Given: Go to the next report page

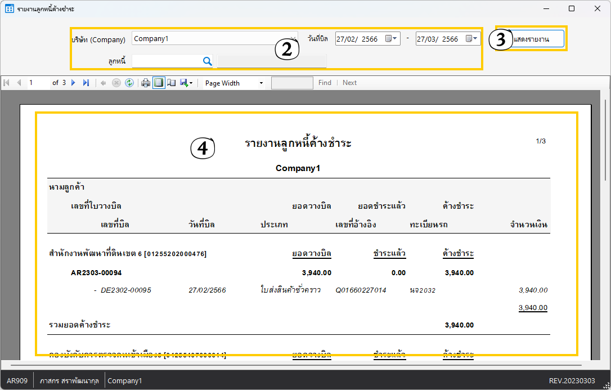Looking at the screenshot, I should pos(73,83).
